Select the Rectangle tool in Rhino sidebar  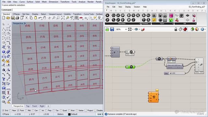8,38
